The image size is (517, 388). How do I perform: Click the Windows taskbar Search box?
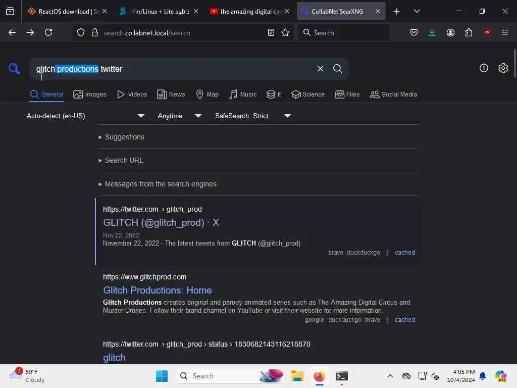230,376
